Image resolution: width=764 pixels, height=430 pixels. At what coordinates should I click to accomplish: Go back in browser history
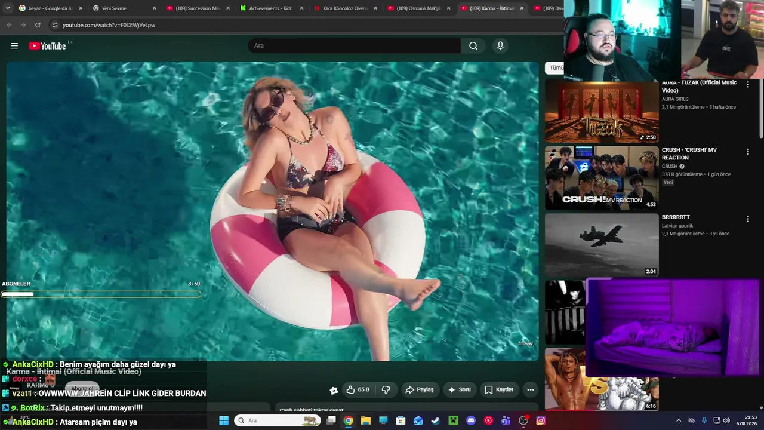(x=9, y=25)
